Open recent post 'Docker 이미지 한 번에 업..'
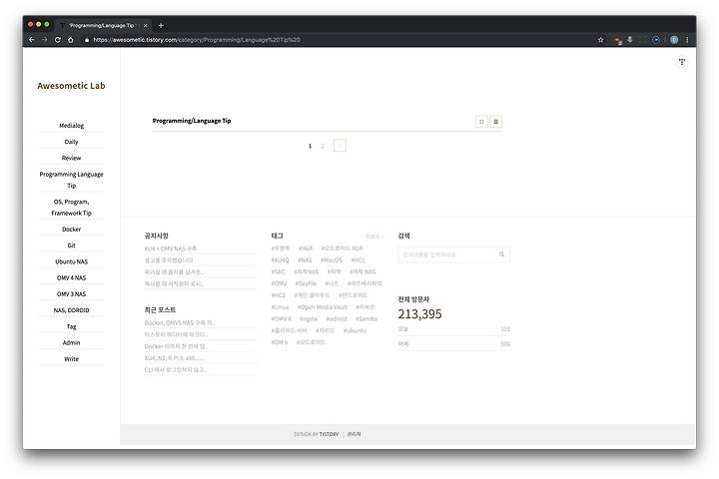The width and height of the screenshot is (719, 479). tap(176, 346)
